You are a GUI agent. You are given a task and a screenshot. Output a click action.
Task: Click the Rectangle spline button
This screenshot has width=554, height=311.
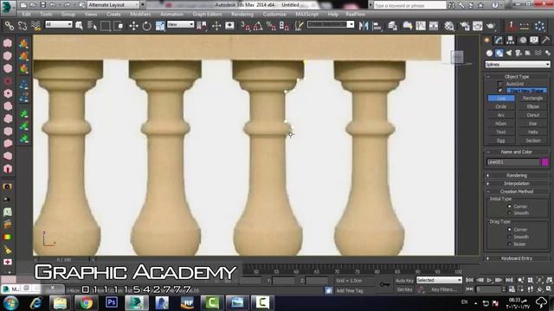[533, 98]
